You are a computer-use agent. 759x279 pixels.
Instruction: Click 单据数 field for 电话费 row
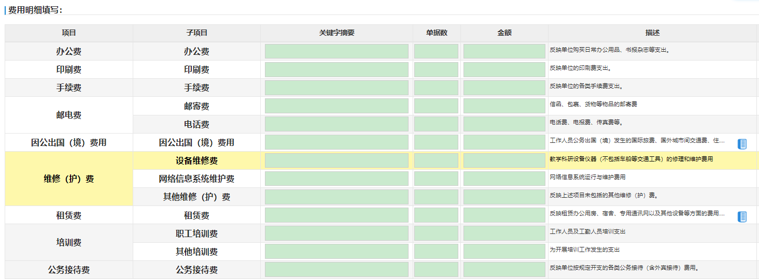436,124
